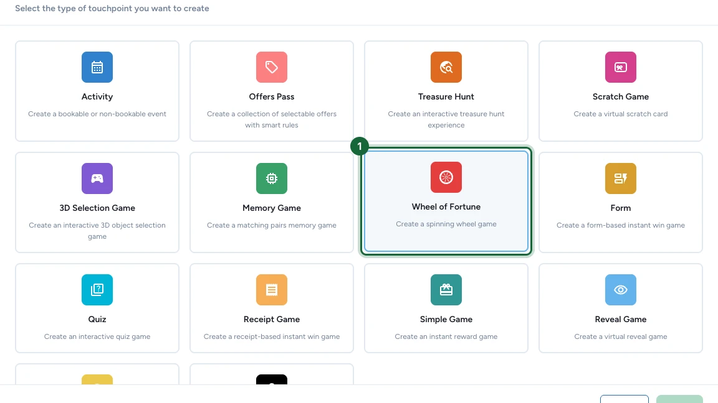
Task: Click the cyan Quiz icon
Action: [97, 290]
